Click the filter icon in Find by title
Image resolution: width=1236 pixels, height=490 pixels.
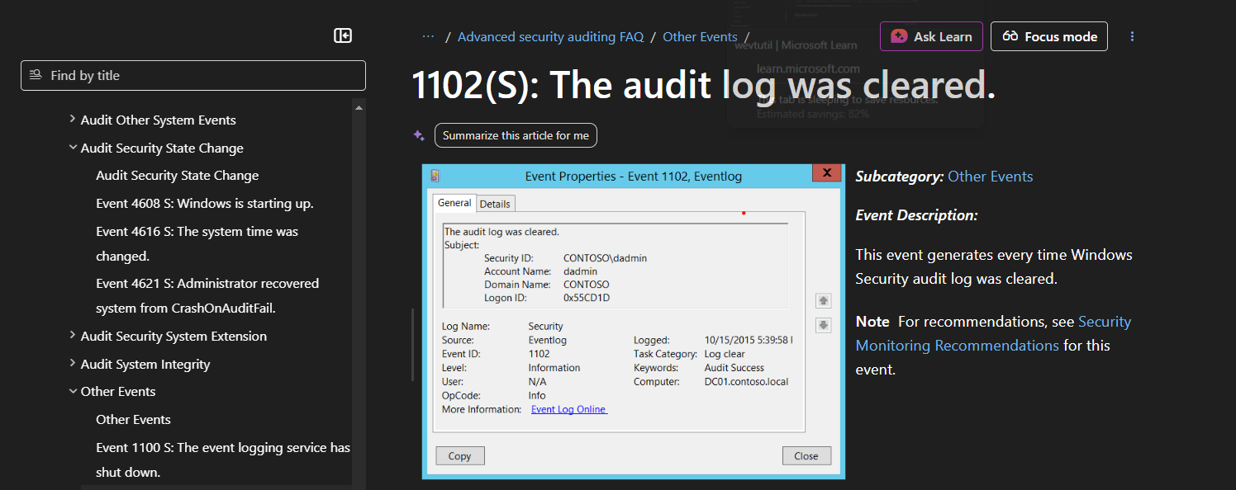click(x=36, y=75)
